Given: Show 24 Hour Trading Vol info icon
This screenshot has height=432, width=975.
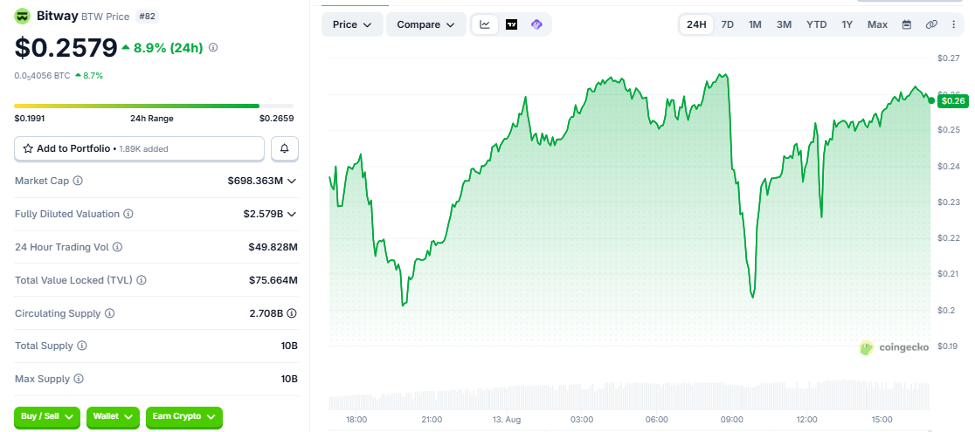Looking at the screenshot, I should click(118, 247).
